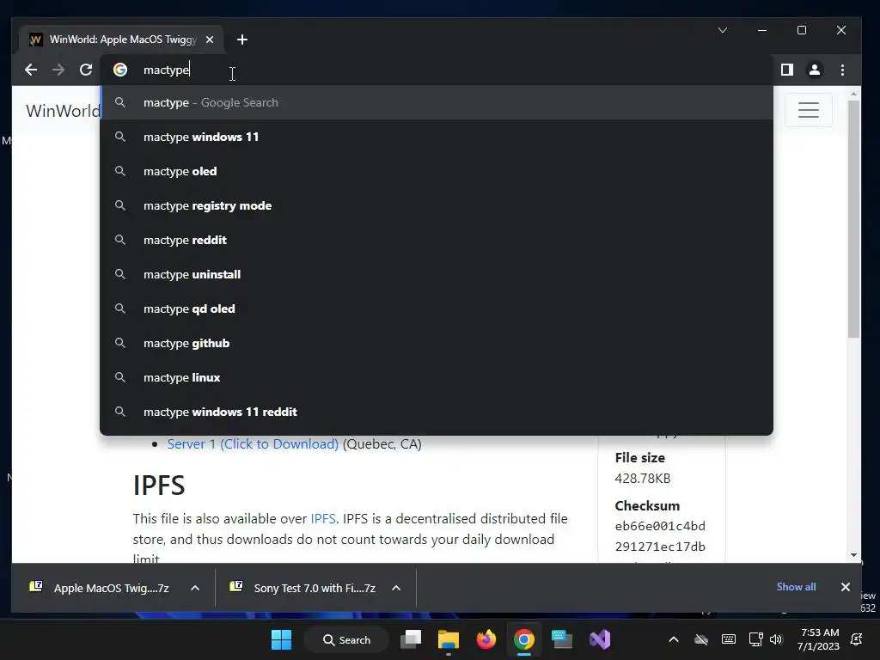
Task: Open the Chrome three-dot menu
Action: coord(842,70)
